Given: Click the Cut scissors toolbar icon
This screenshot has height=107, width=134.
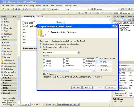Looking at the screenshot, I should pyautogui.click(x=23, y=9).
